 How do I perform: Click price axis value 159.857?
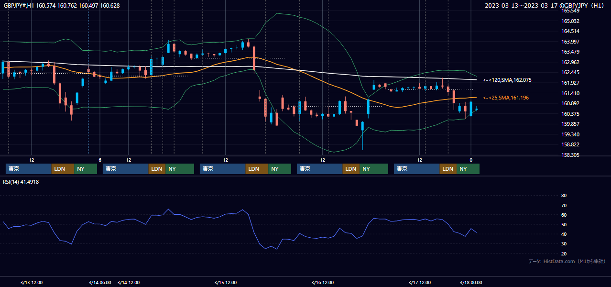pyautogui.click(x=570, y=124)
